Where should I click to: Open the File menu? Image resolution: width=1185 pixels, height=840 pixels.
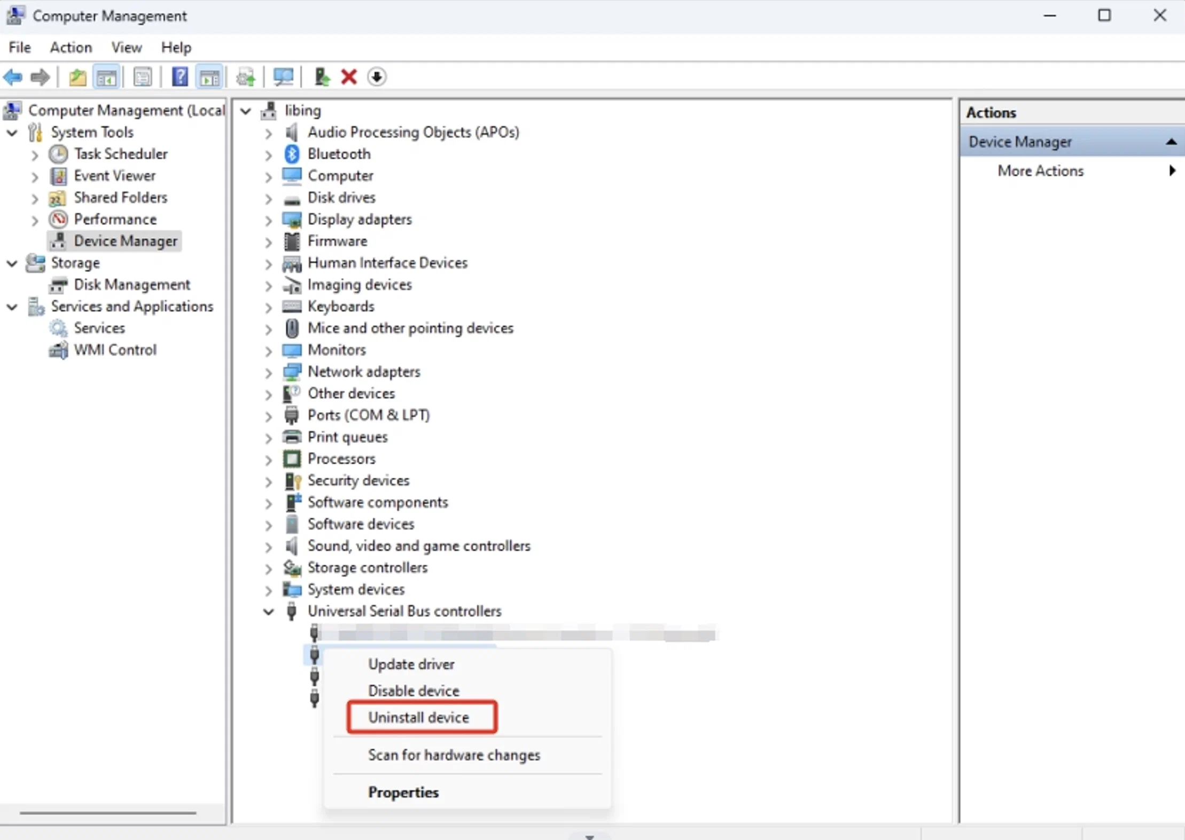[20, 48]
